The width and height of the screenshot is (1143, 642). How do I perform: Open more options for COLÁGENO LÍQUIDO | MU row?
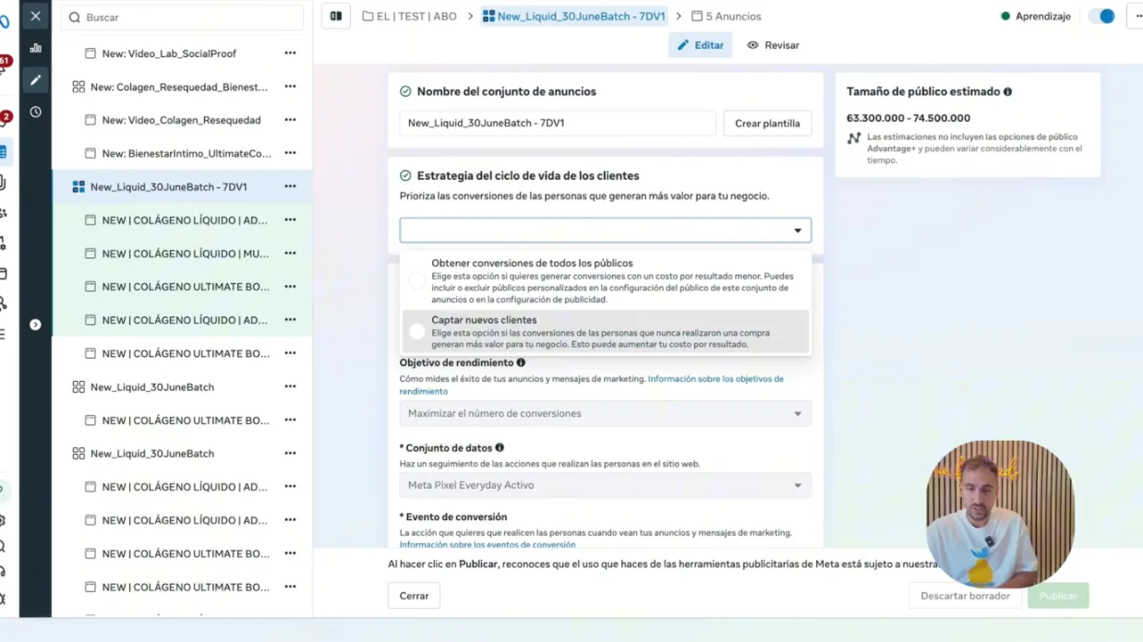tap(290, 253)
